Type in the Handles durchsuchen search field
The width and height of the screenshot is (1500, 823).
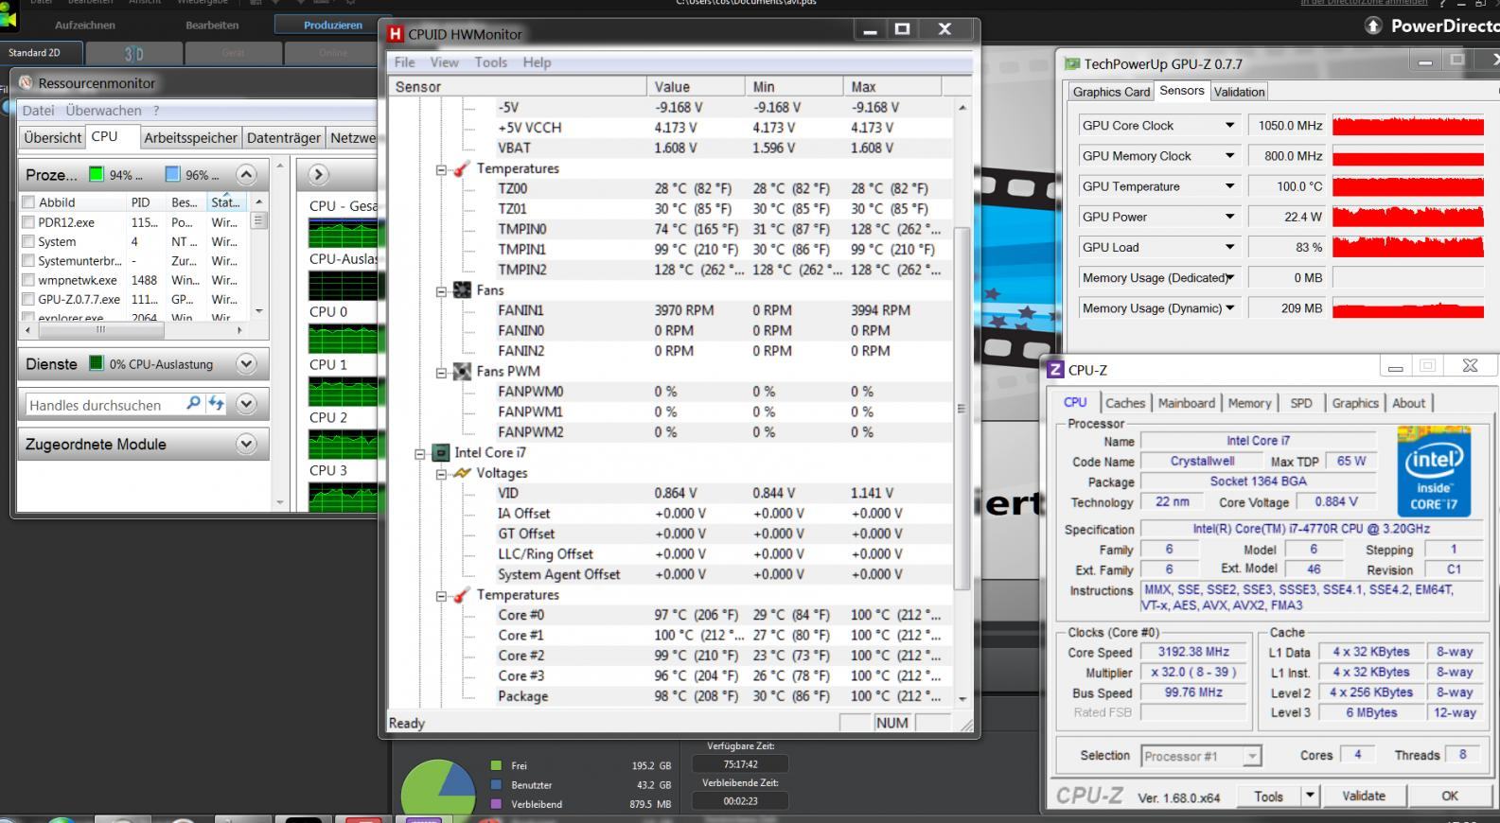click(104, 405)
